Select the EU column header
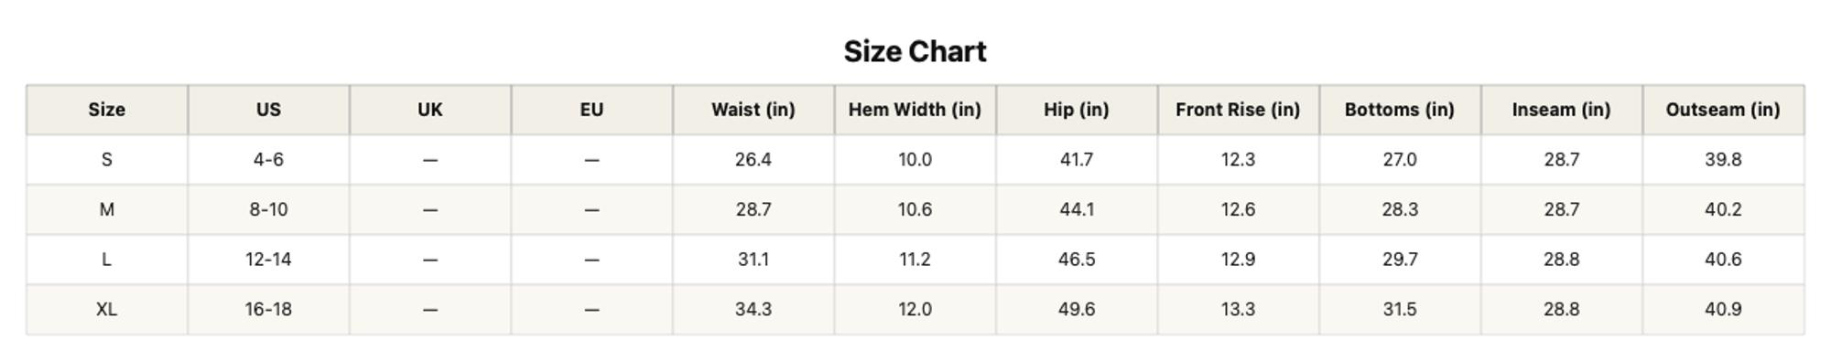The height and width of the screenshot is (361, 1831). [591, 110]
